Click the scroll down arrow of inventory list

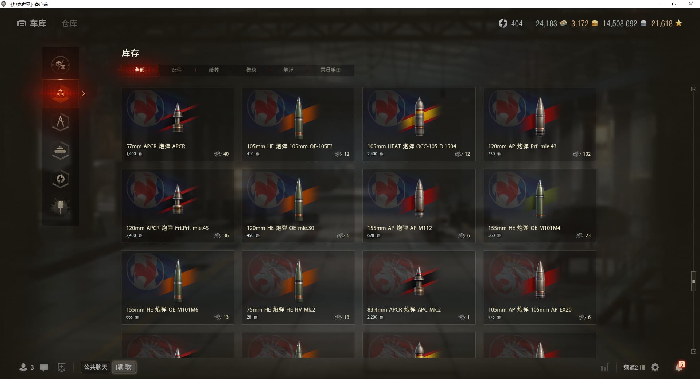click(693, 352)
